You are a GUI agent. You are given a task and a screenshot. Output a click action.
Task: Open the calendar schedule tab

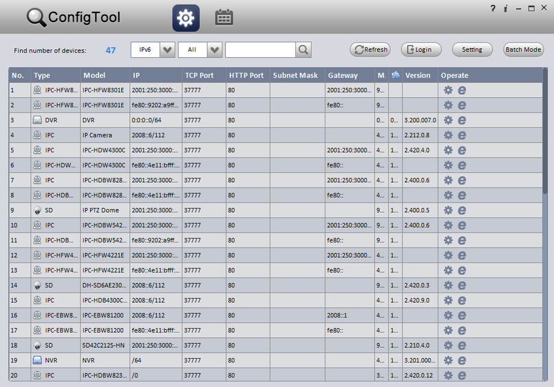[224, 18]
